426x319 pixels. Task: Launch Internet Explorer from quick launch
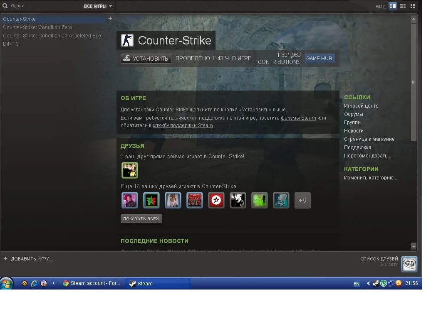[34, 283]
